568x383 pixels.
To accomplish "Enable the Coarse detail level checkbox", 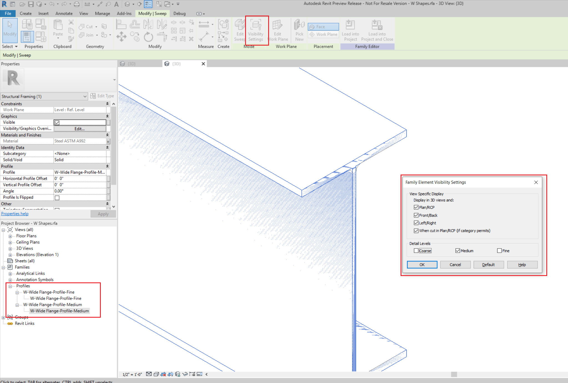I will click(416, 251).
